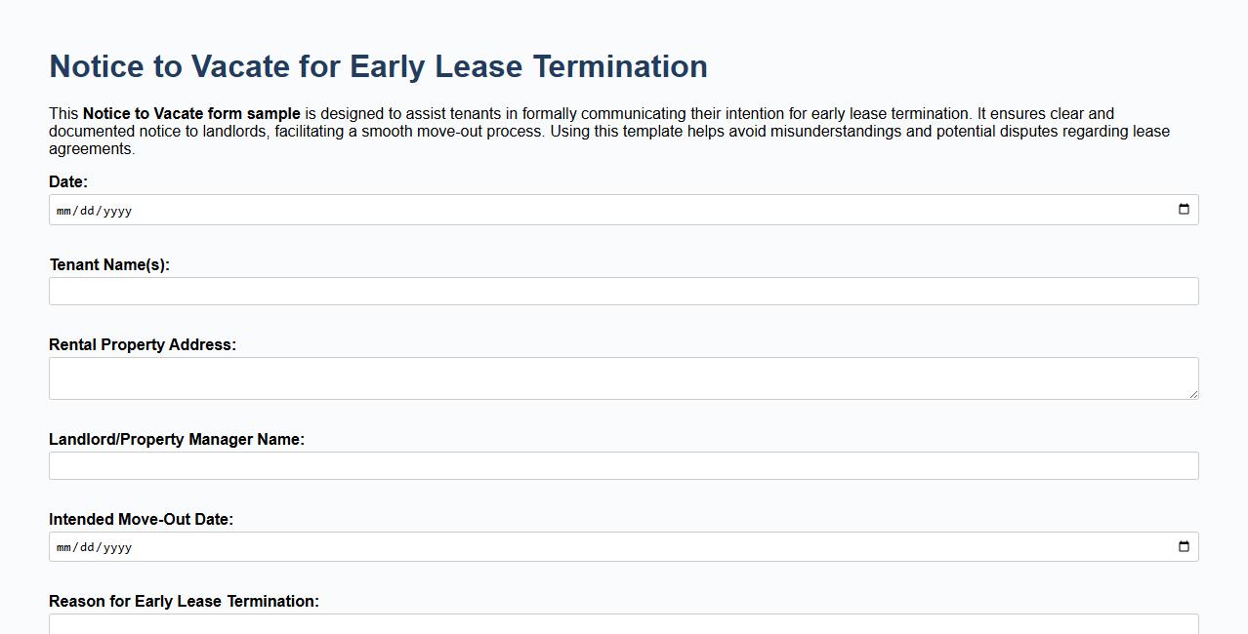Select the month segment of the Date field
1248x634 pixels.
[64, 209]
